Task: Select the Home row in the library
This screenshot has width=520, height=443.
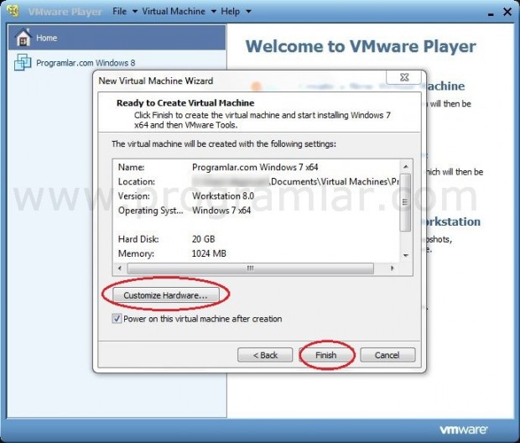Action: click(117, 38)
